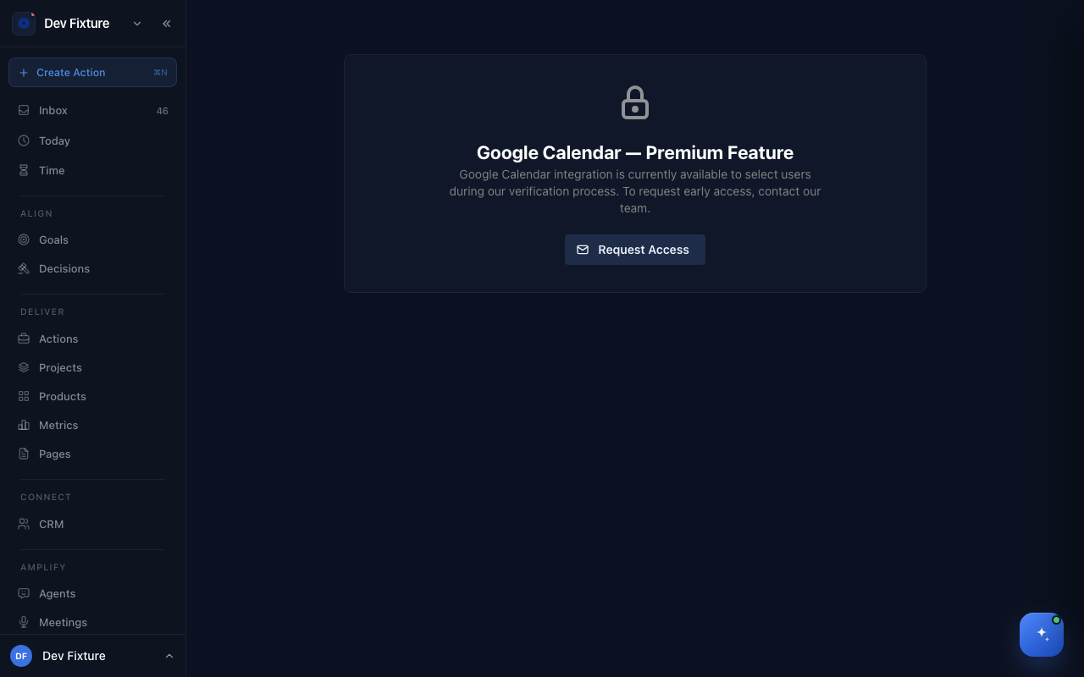Screen dimensions: 1084x677
Task: Click the ALIGN section label
Action: [x=36, y=214]
